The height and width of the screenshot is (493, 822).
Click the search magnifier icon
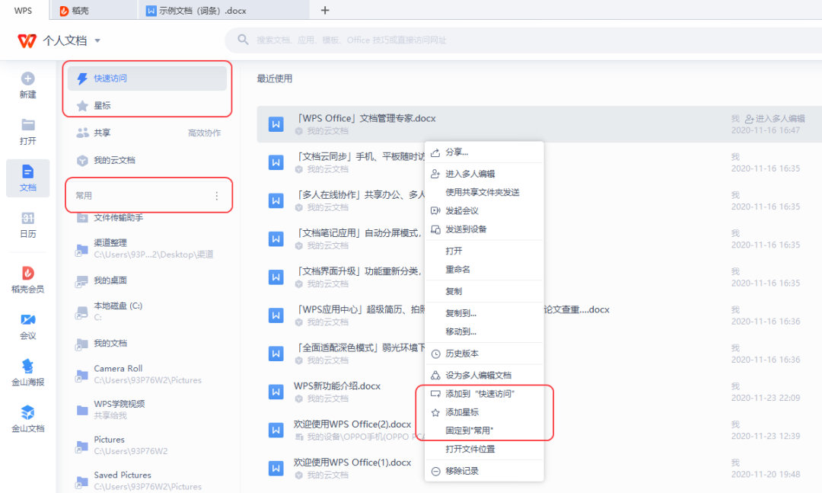(243, 40)
